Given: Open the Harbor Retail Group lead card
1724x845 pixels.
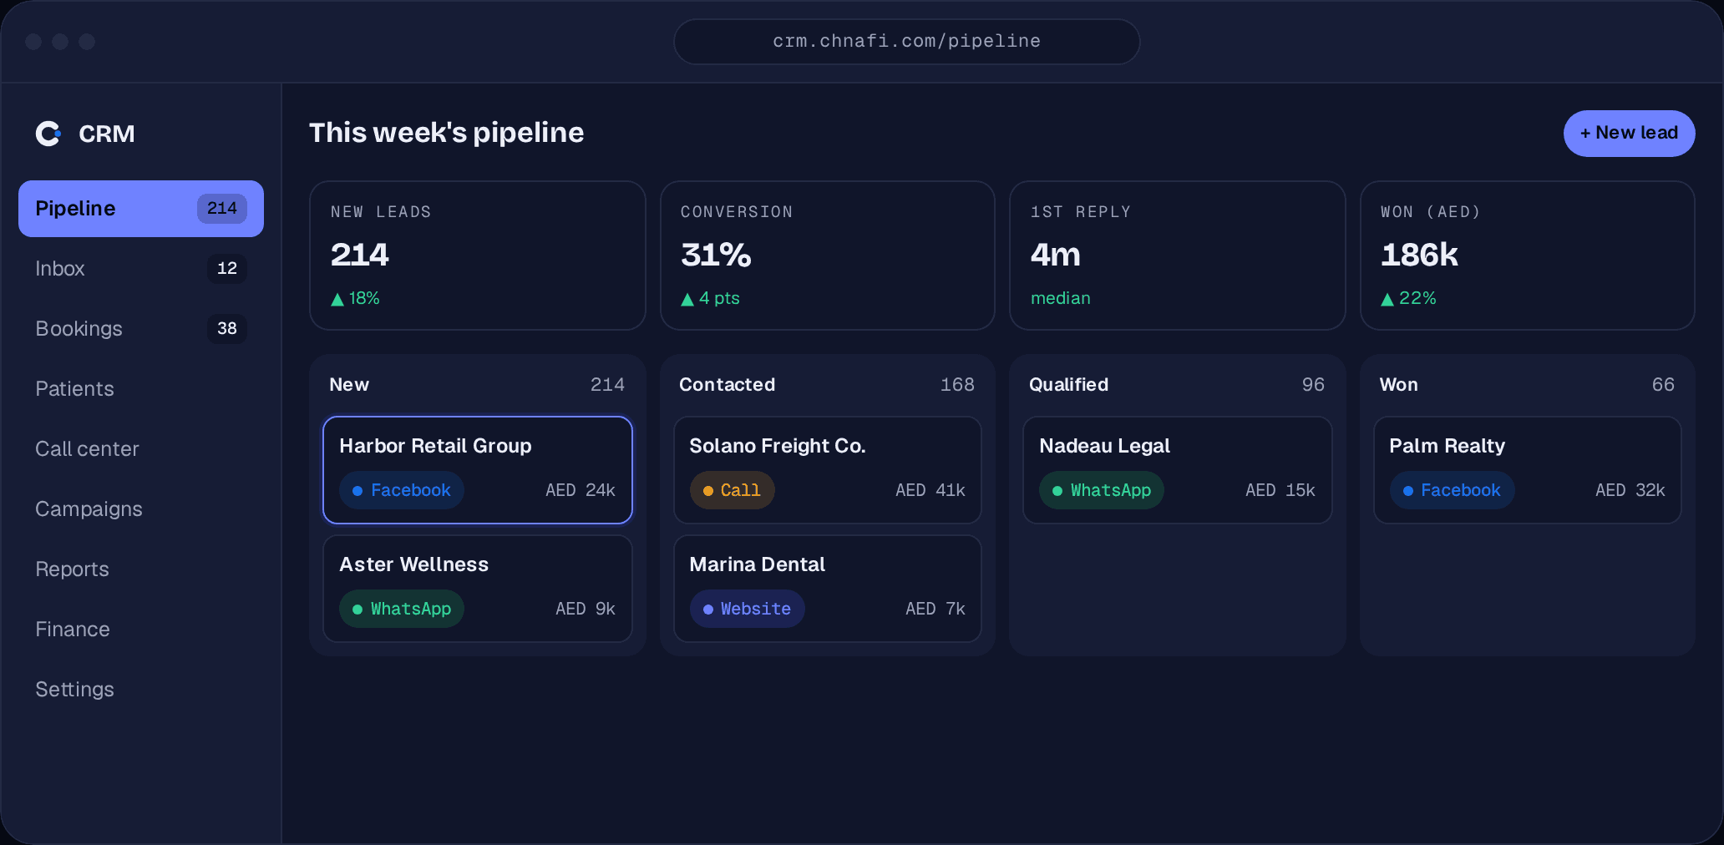Looking at the screenshot, I should (478, 470).
